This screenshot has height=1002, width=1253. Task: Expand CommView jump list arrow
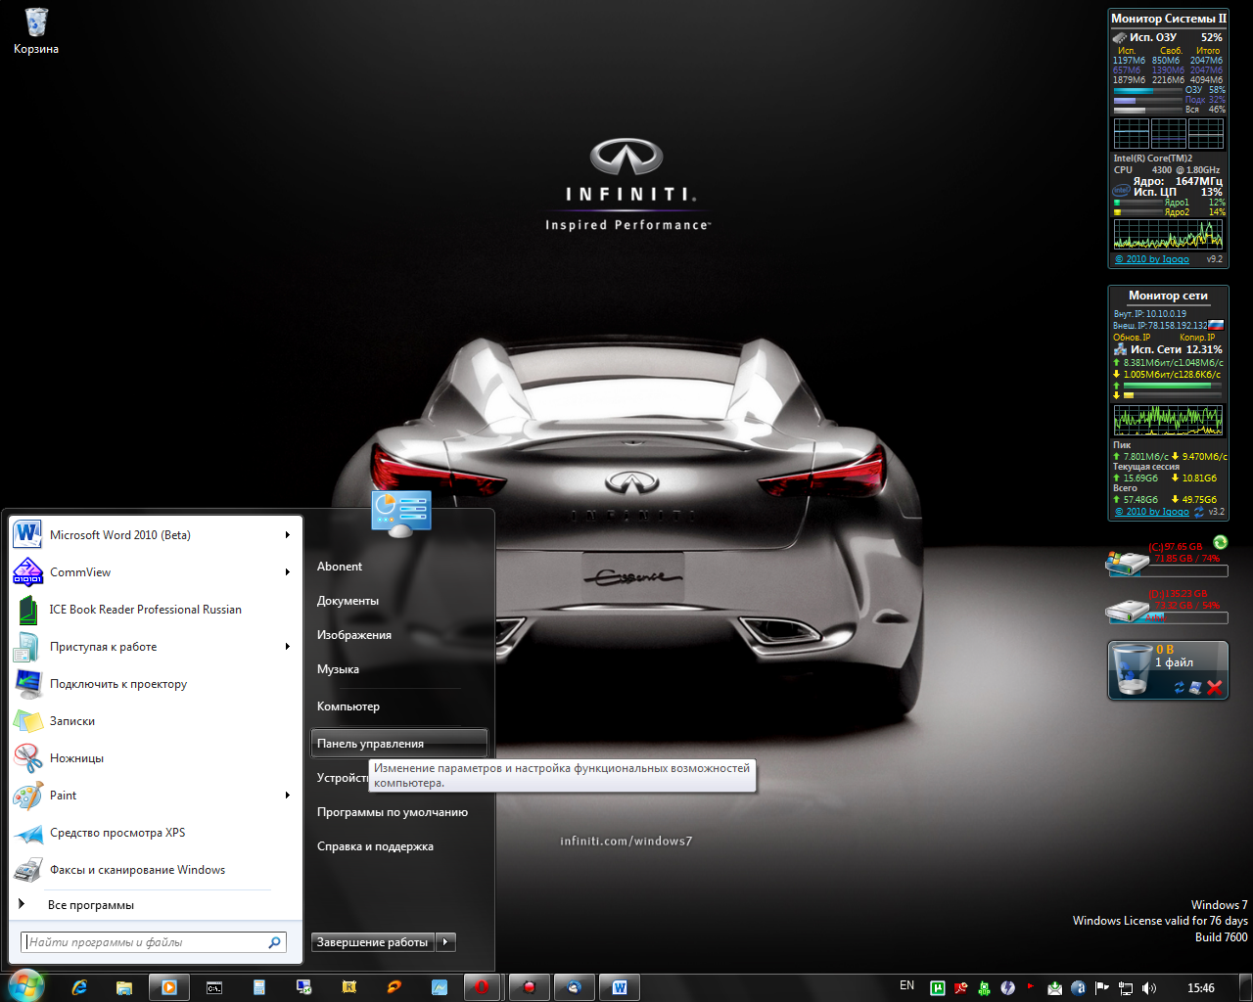coord(288,572)
